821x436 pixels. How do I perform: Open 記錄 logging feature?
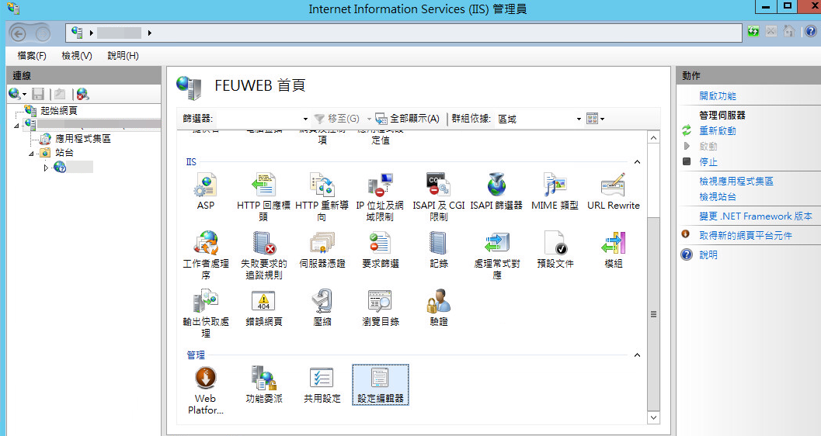click(x=438, y=249)
